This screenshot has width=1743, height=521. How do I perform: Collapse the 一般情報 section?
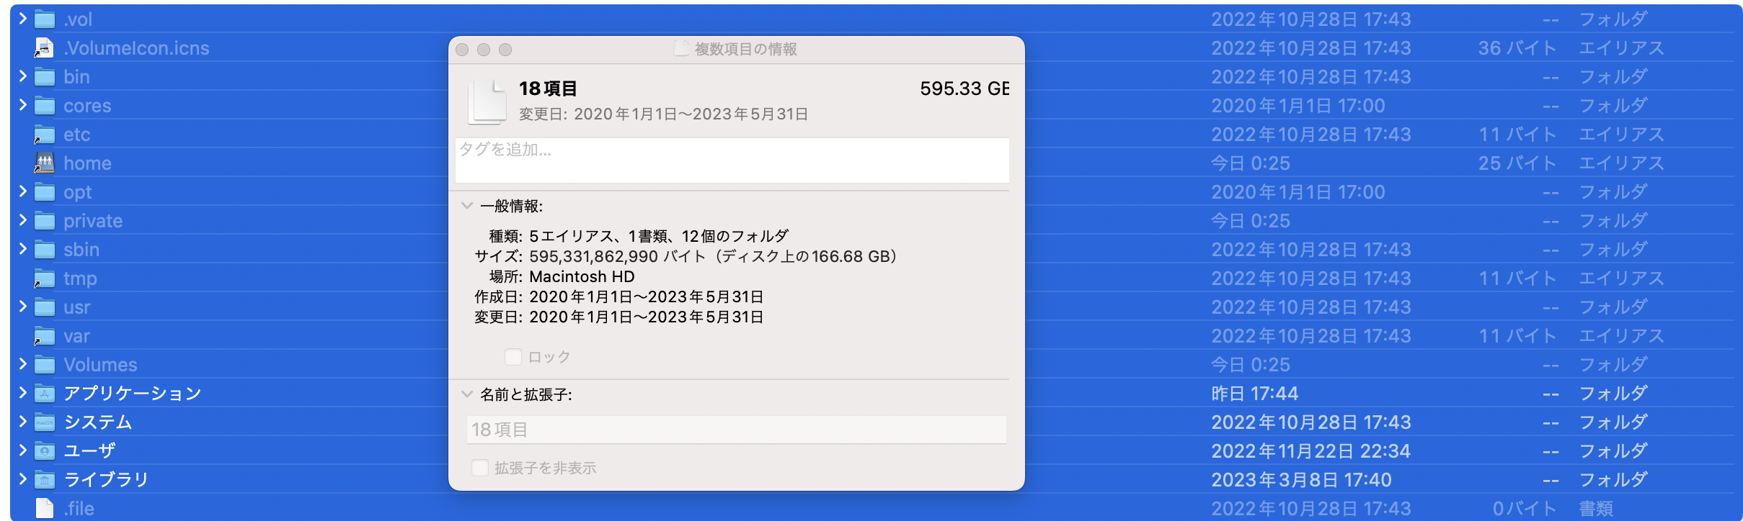click(x=467, y=206)
